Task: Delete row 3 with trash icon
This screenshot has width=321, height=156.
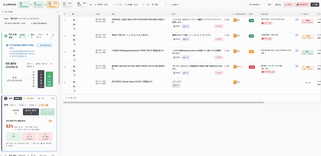Action: [74, 60]
